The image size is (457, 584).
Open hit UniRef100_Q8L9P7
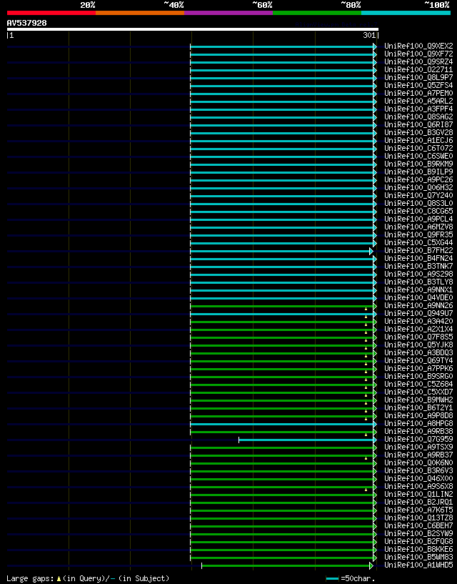click(418, 77)
